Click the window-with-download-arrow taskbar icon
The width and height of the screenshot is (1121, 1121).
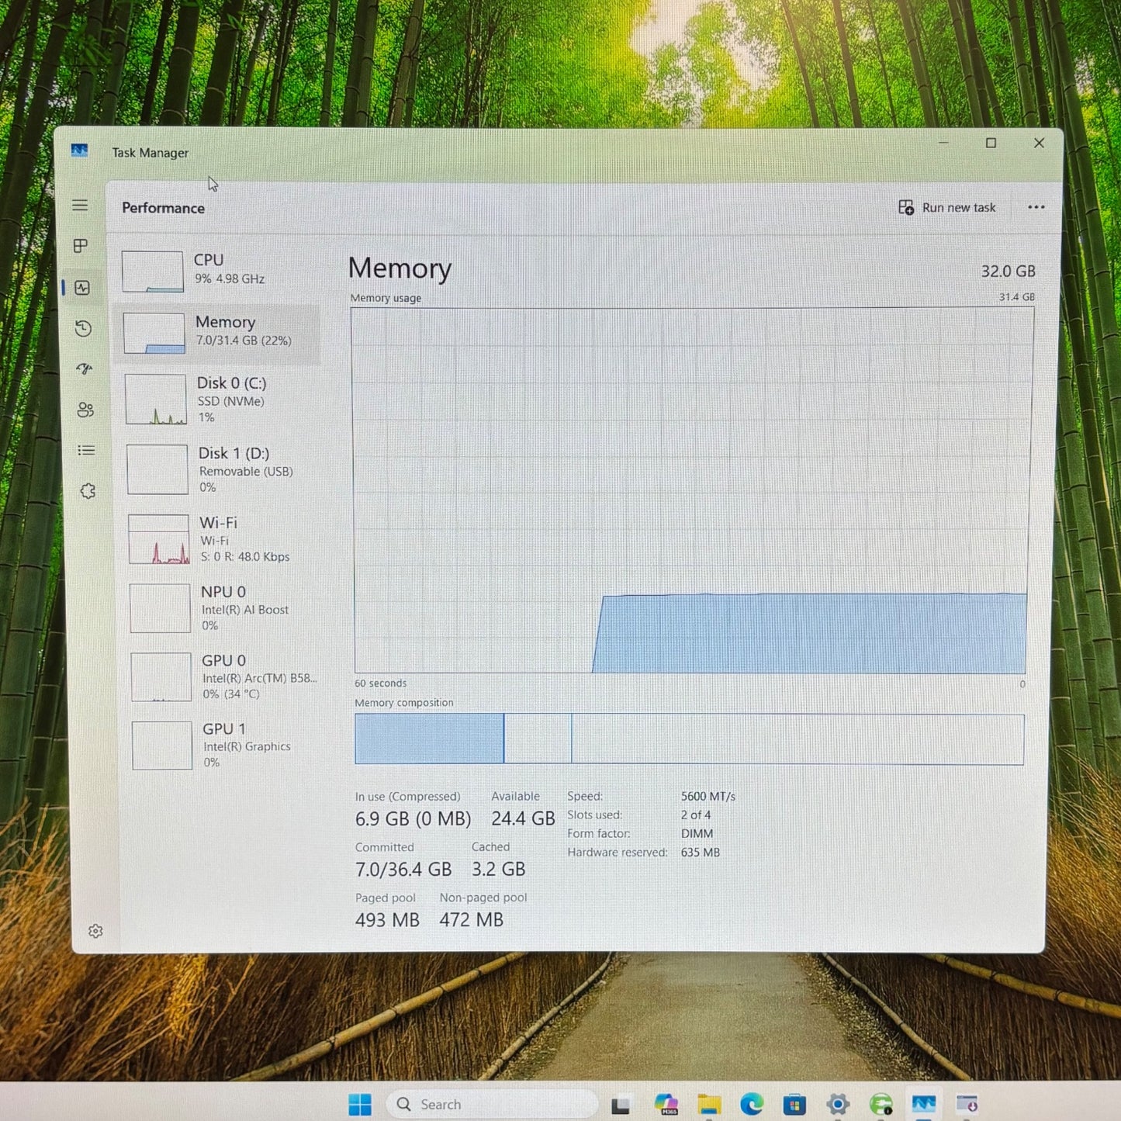[x=967, y=1104]
